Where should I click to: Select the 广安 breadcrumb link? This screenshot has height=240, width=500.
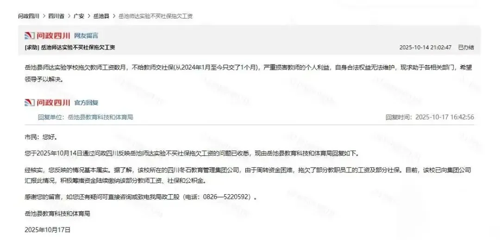click(79, 16)
